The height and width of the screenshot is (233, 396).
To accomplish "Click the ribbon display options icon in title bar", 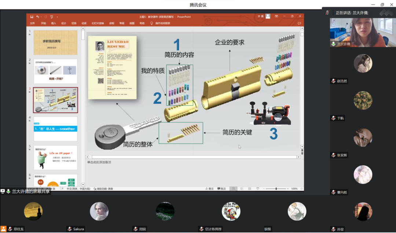I will pyautogui.click(x=276, y=16).
